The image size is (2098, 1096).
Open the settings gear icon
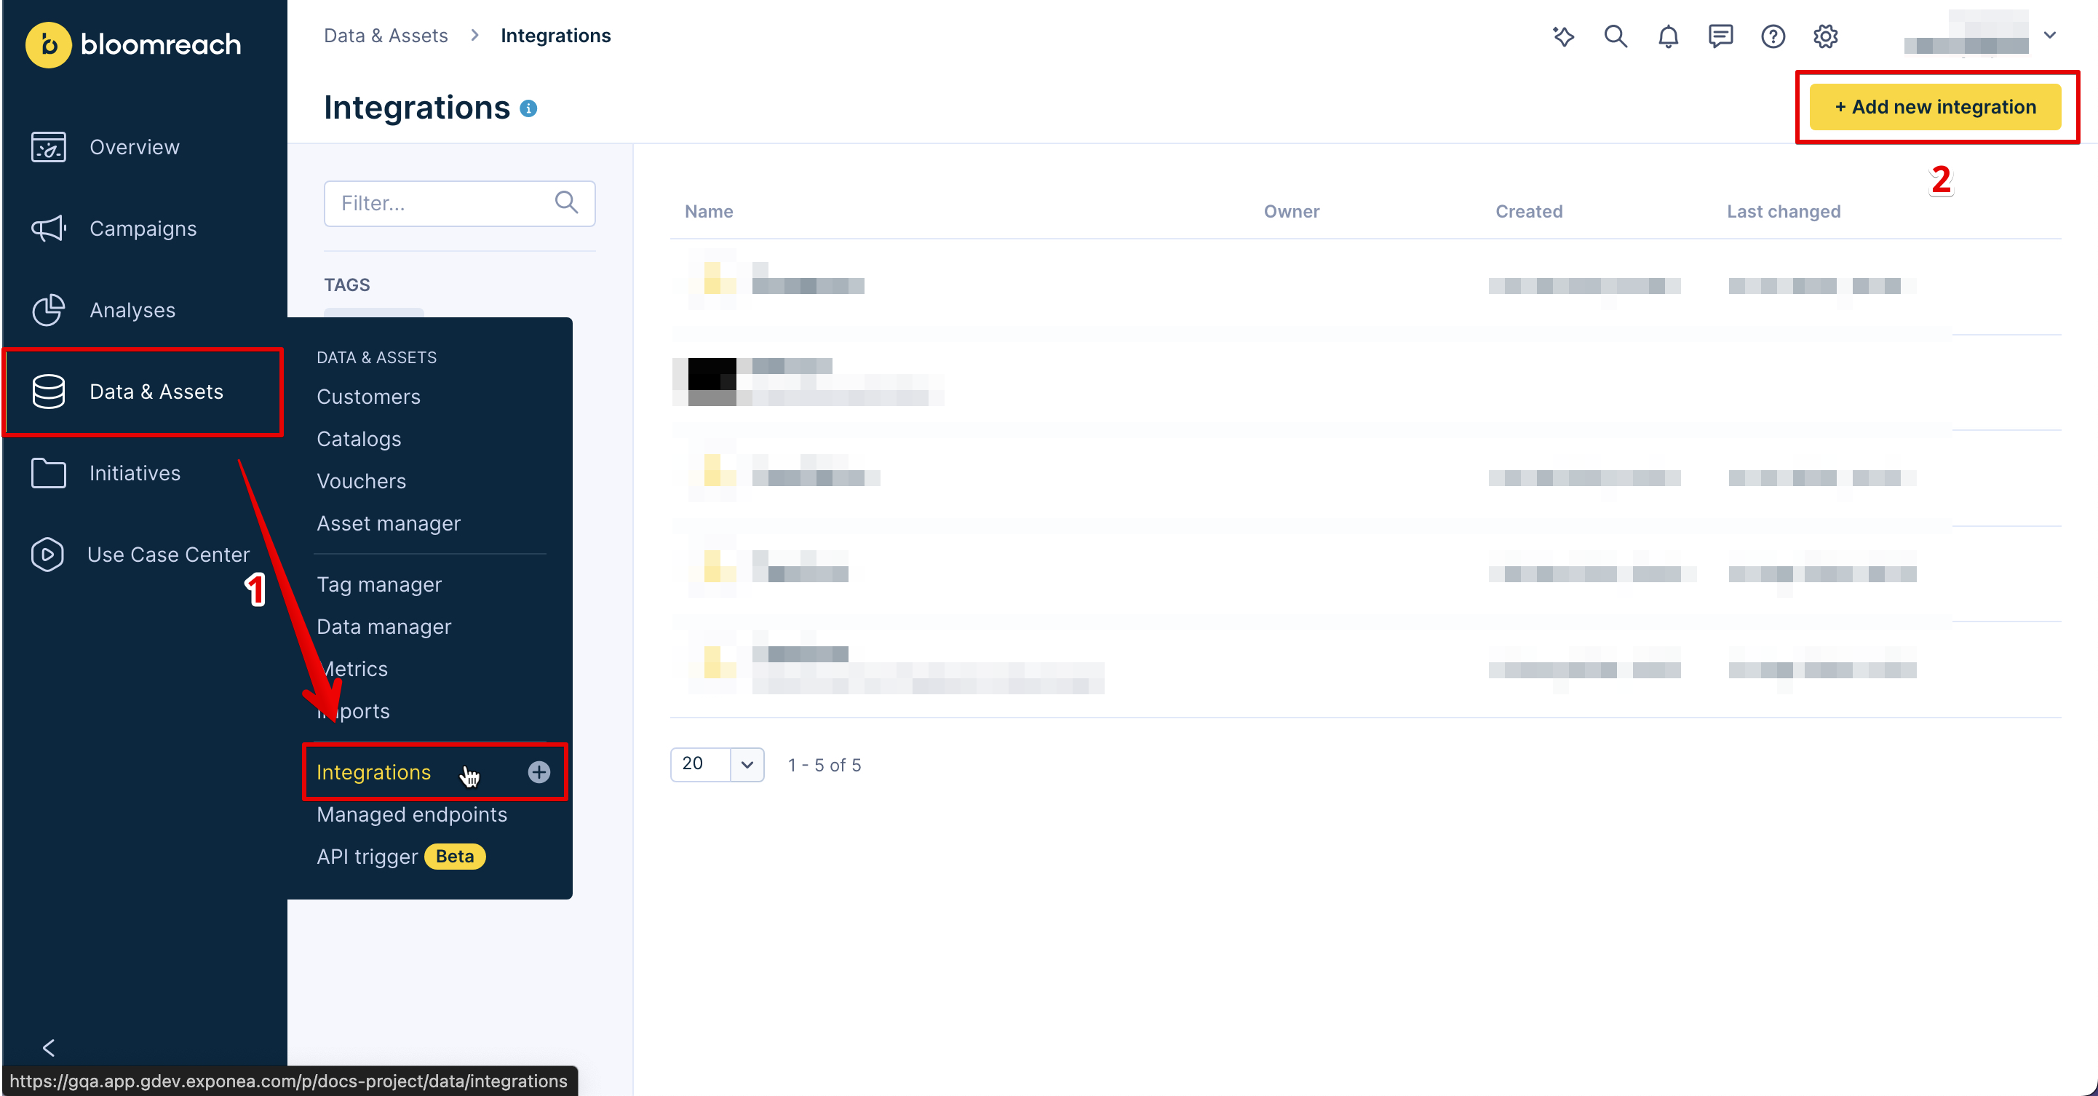point(1825,36)
